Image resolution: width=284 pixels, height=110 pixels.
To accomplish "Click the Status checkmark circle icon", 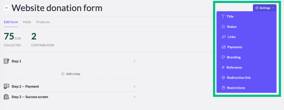I will (x=223, y=27).
